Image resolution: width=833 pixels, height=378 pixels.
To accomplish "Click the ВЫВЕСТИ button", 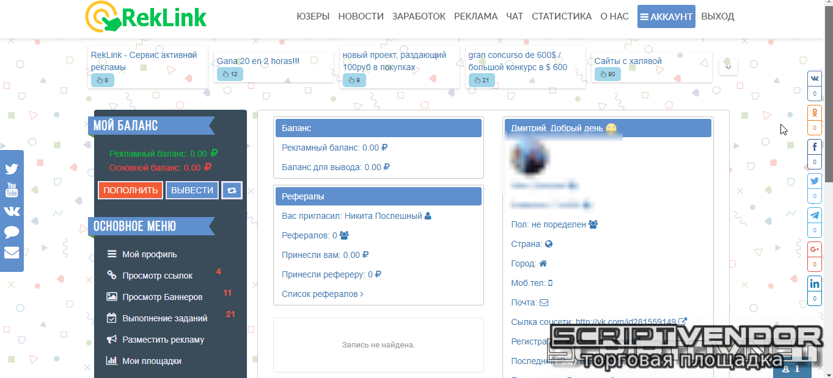I will 192,190.
